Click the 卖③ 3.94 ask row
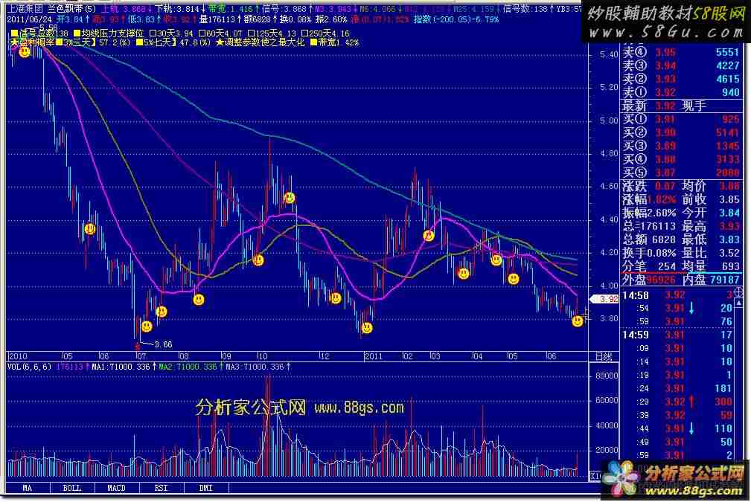Image resolution: width=751 pixels, height=502 pixels. coord(681,65)
